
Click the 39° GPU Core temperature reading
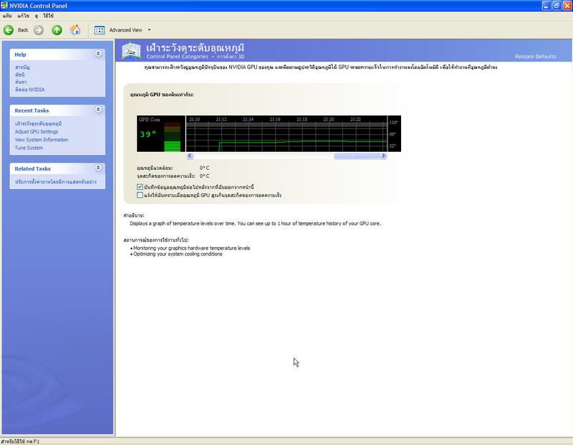(x=148, y=134)
